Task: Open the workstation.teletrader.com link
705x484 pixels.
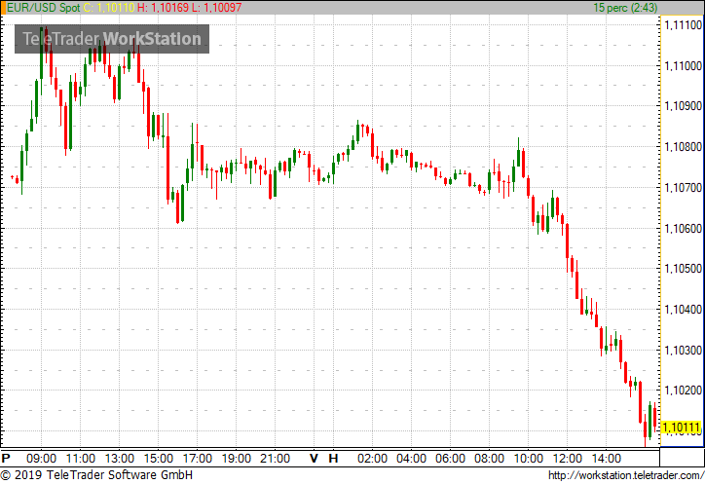Action: point(626,475)
